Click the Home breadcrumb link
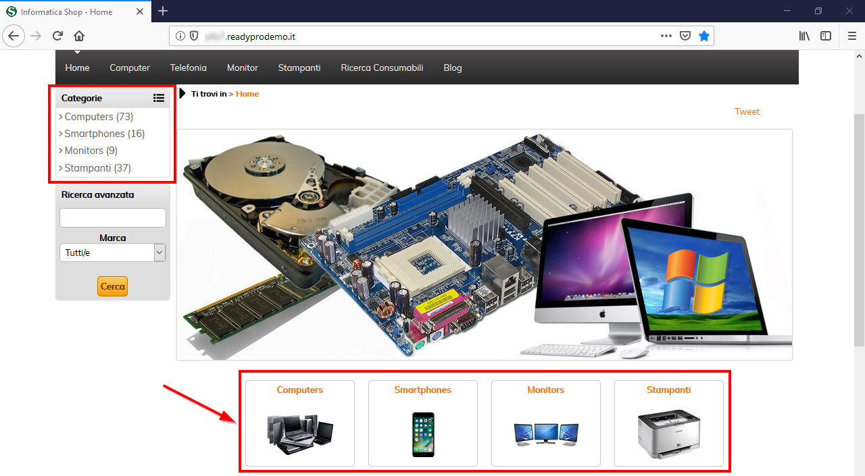865x476 pixels. coord(247,94)
